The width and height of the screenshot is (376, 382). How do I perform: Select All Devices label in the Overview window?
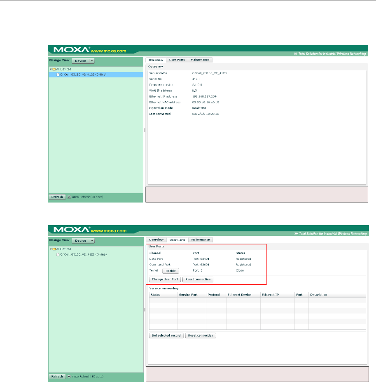click(63, 69)
